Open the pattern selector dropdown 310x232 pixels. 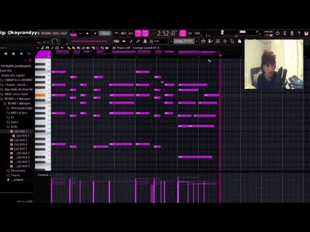184,41
